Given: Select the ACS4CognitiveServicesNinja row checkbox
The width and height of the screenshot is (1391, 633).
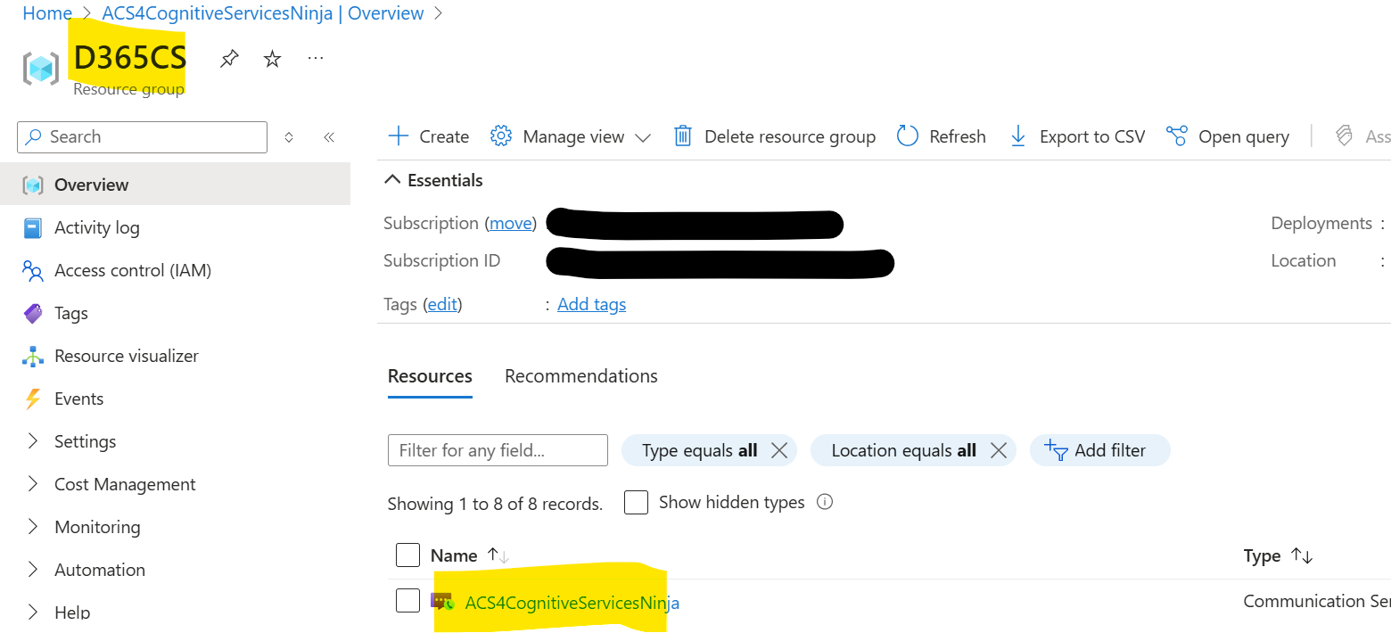Looking at the screenshot, I should coord(407,601).
